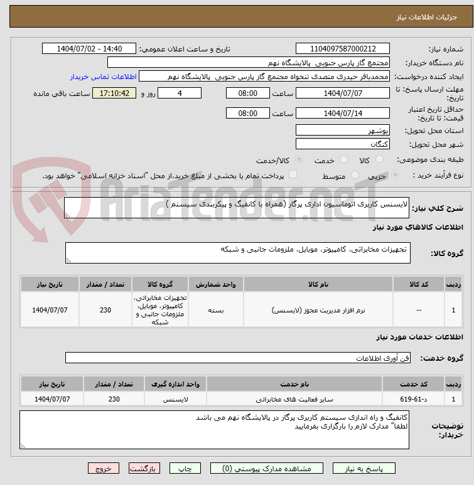Screen dimensions: 474x485
Task: Click the date 1404/07/07 in services table row
Action: pyautogui.click(x=52, y=399)
